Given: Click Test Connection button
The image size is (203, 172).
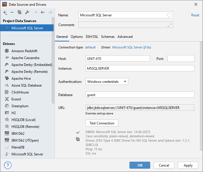Looking at the screenshot, I should coord(102,123).
